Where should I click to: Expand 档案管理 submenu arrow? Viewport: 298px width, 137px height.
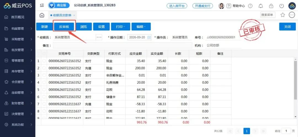click(31, 29)
